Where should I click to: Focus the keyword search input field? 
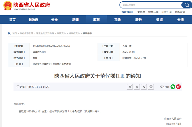[x=151, y=5]
